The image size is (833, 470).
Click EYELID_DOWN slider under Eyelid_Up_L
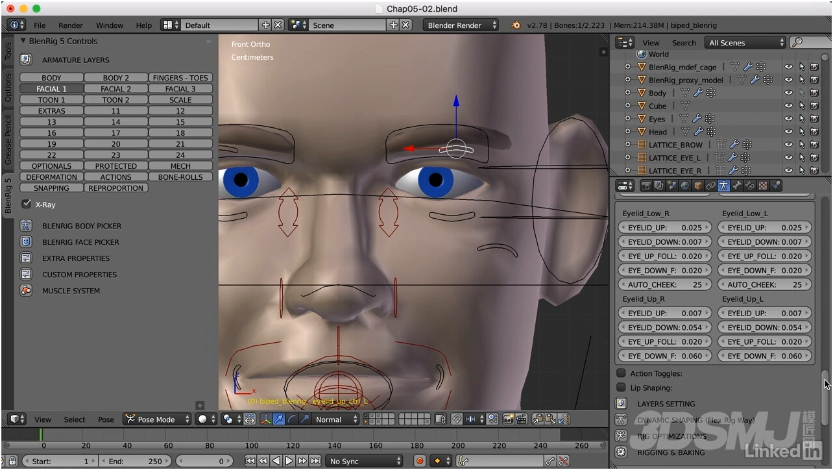[764, 327]
